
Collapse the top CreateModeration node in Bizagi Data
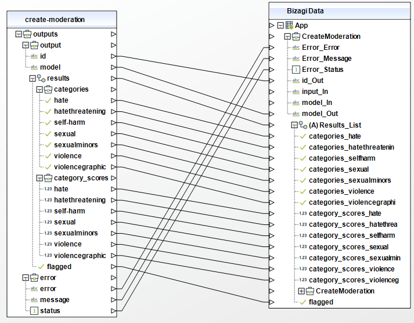coord(287,37)
